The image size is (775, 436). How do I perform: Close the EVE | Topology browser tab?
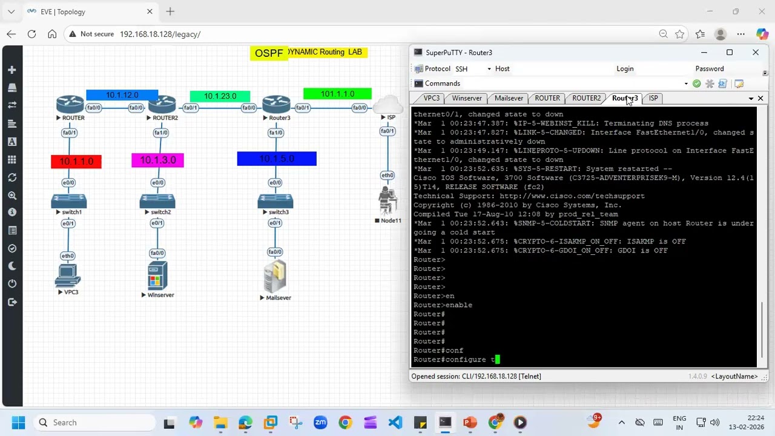150,12
